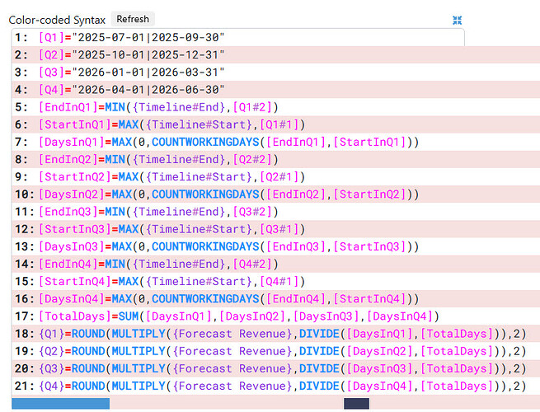Image resolution: width=540 pixels, height=412 pixels.
Task: Click the ROUND function on line 18
Action: [88, 334]
